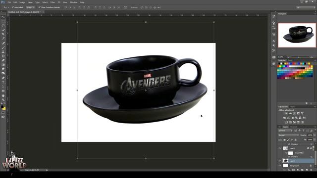Open the layer blend mode Normal dropdown
Screen dimensions: 317x178
288,135
